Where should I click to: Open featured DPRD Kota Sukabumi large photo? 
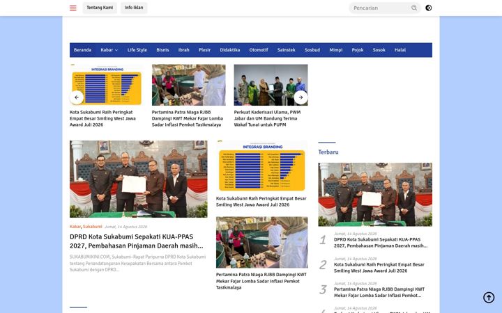point(139,179)
